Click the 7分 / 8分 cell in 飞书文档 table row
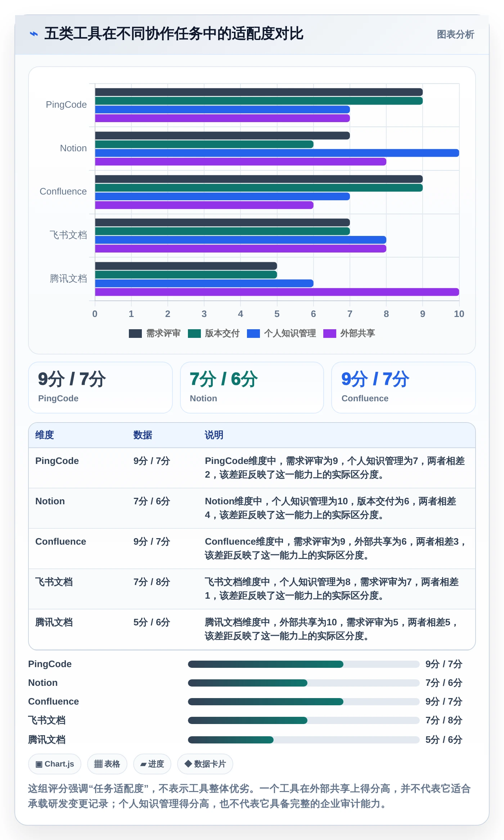Viewport: 504px width, 840px height. (152, 582)
